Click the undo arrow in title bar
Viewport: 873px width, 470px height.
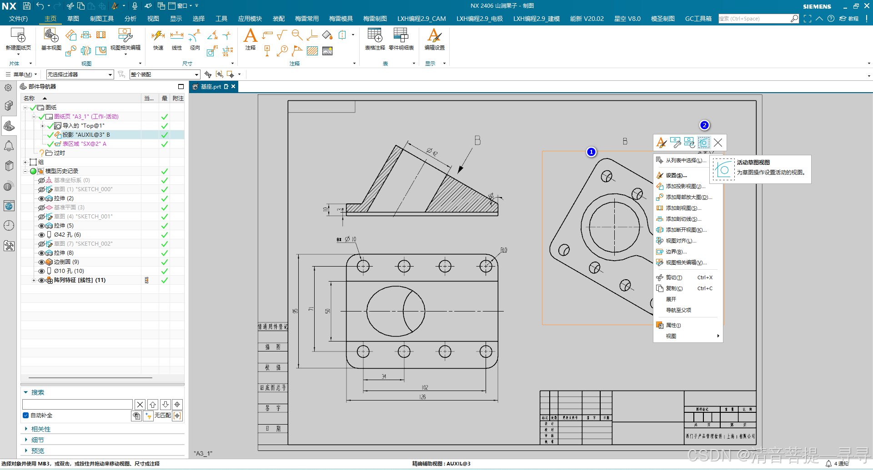(x=40, y=6)
